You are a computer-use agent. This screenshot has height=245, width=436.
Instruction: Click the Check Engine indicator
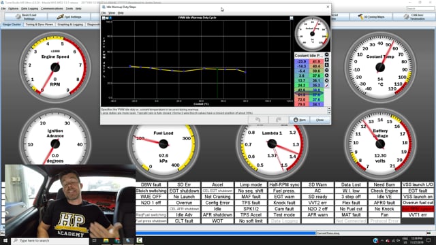[384, 191]
